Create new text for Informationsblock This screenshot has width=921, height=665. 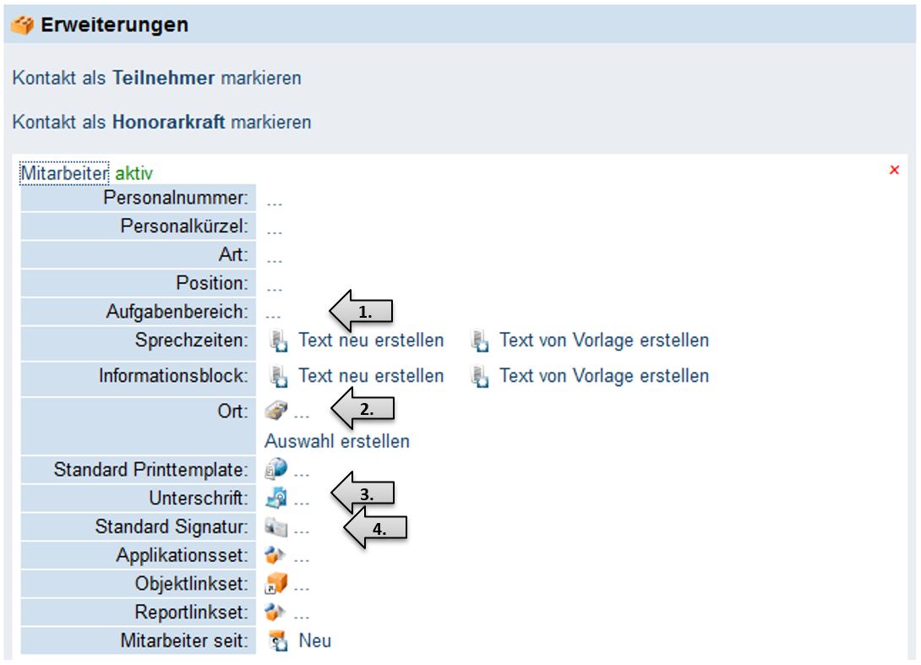(x=370, y=375)
